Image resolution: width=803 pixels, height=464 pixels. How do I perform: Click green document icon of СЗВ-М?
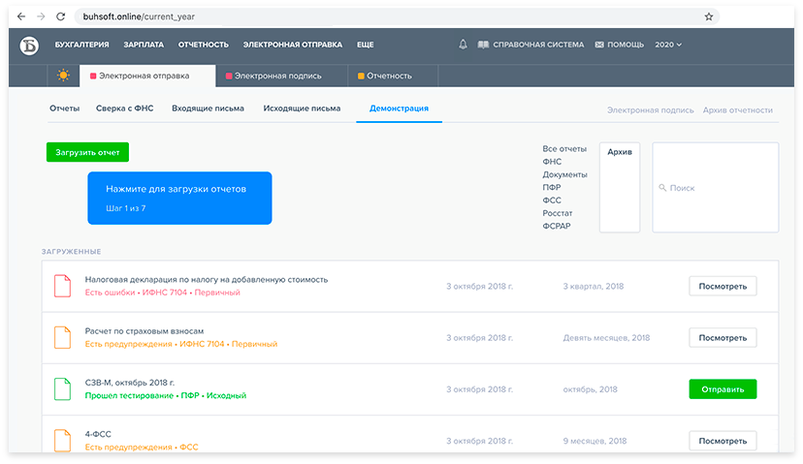click(x=62, y=389)
